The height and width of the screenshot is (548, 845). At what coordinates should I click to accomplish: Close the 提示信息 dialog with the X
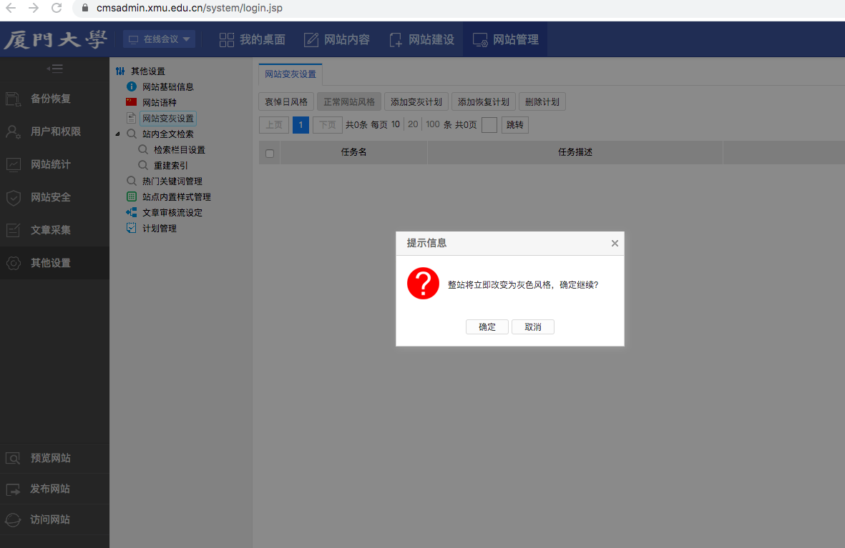(x=615, y=243)
